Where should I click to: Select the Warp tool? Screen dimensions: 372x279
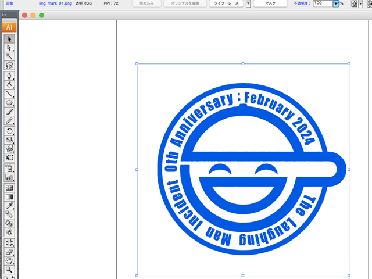pos(9,149)
